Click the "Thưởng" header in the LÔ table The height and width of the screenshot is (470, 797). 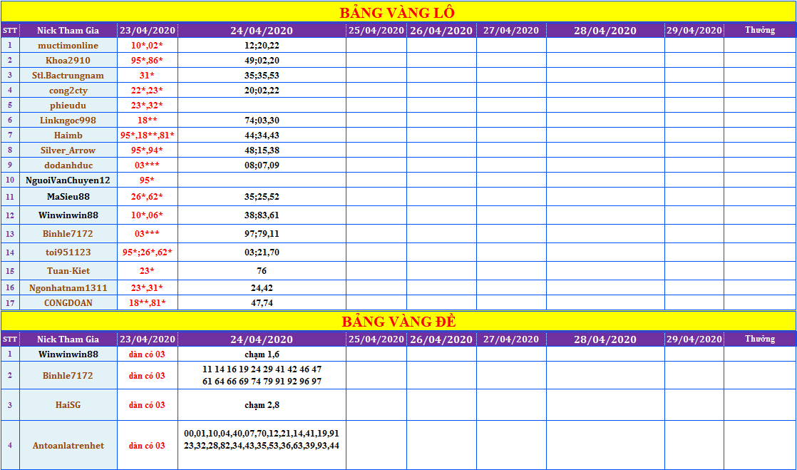click(x=760, y=30)
